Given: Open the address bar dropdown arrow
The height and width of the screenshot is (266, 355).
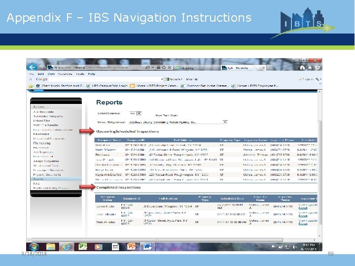Looking at the screenshot, I should (153, 67).
